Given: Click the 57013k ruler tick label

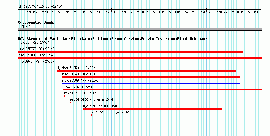Looking at the screenshot, I should pos(158,12).
